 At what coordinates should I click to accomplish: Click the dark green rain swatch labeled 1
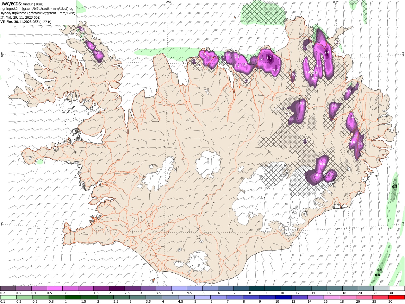click(x=72, y=297)
